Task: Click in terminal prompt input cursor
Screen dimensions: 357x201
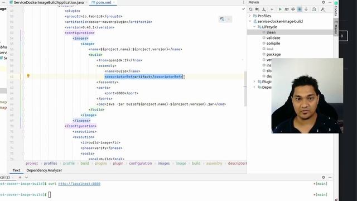Action: click(50, 194)
